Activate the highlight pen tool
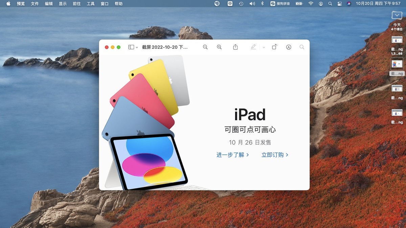 (253, 47)
